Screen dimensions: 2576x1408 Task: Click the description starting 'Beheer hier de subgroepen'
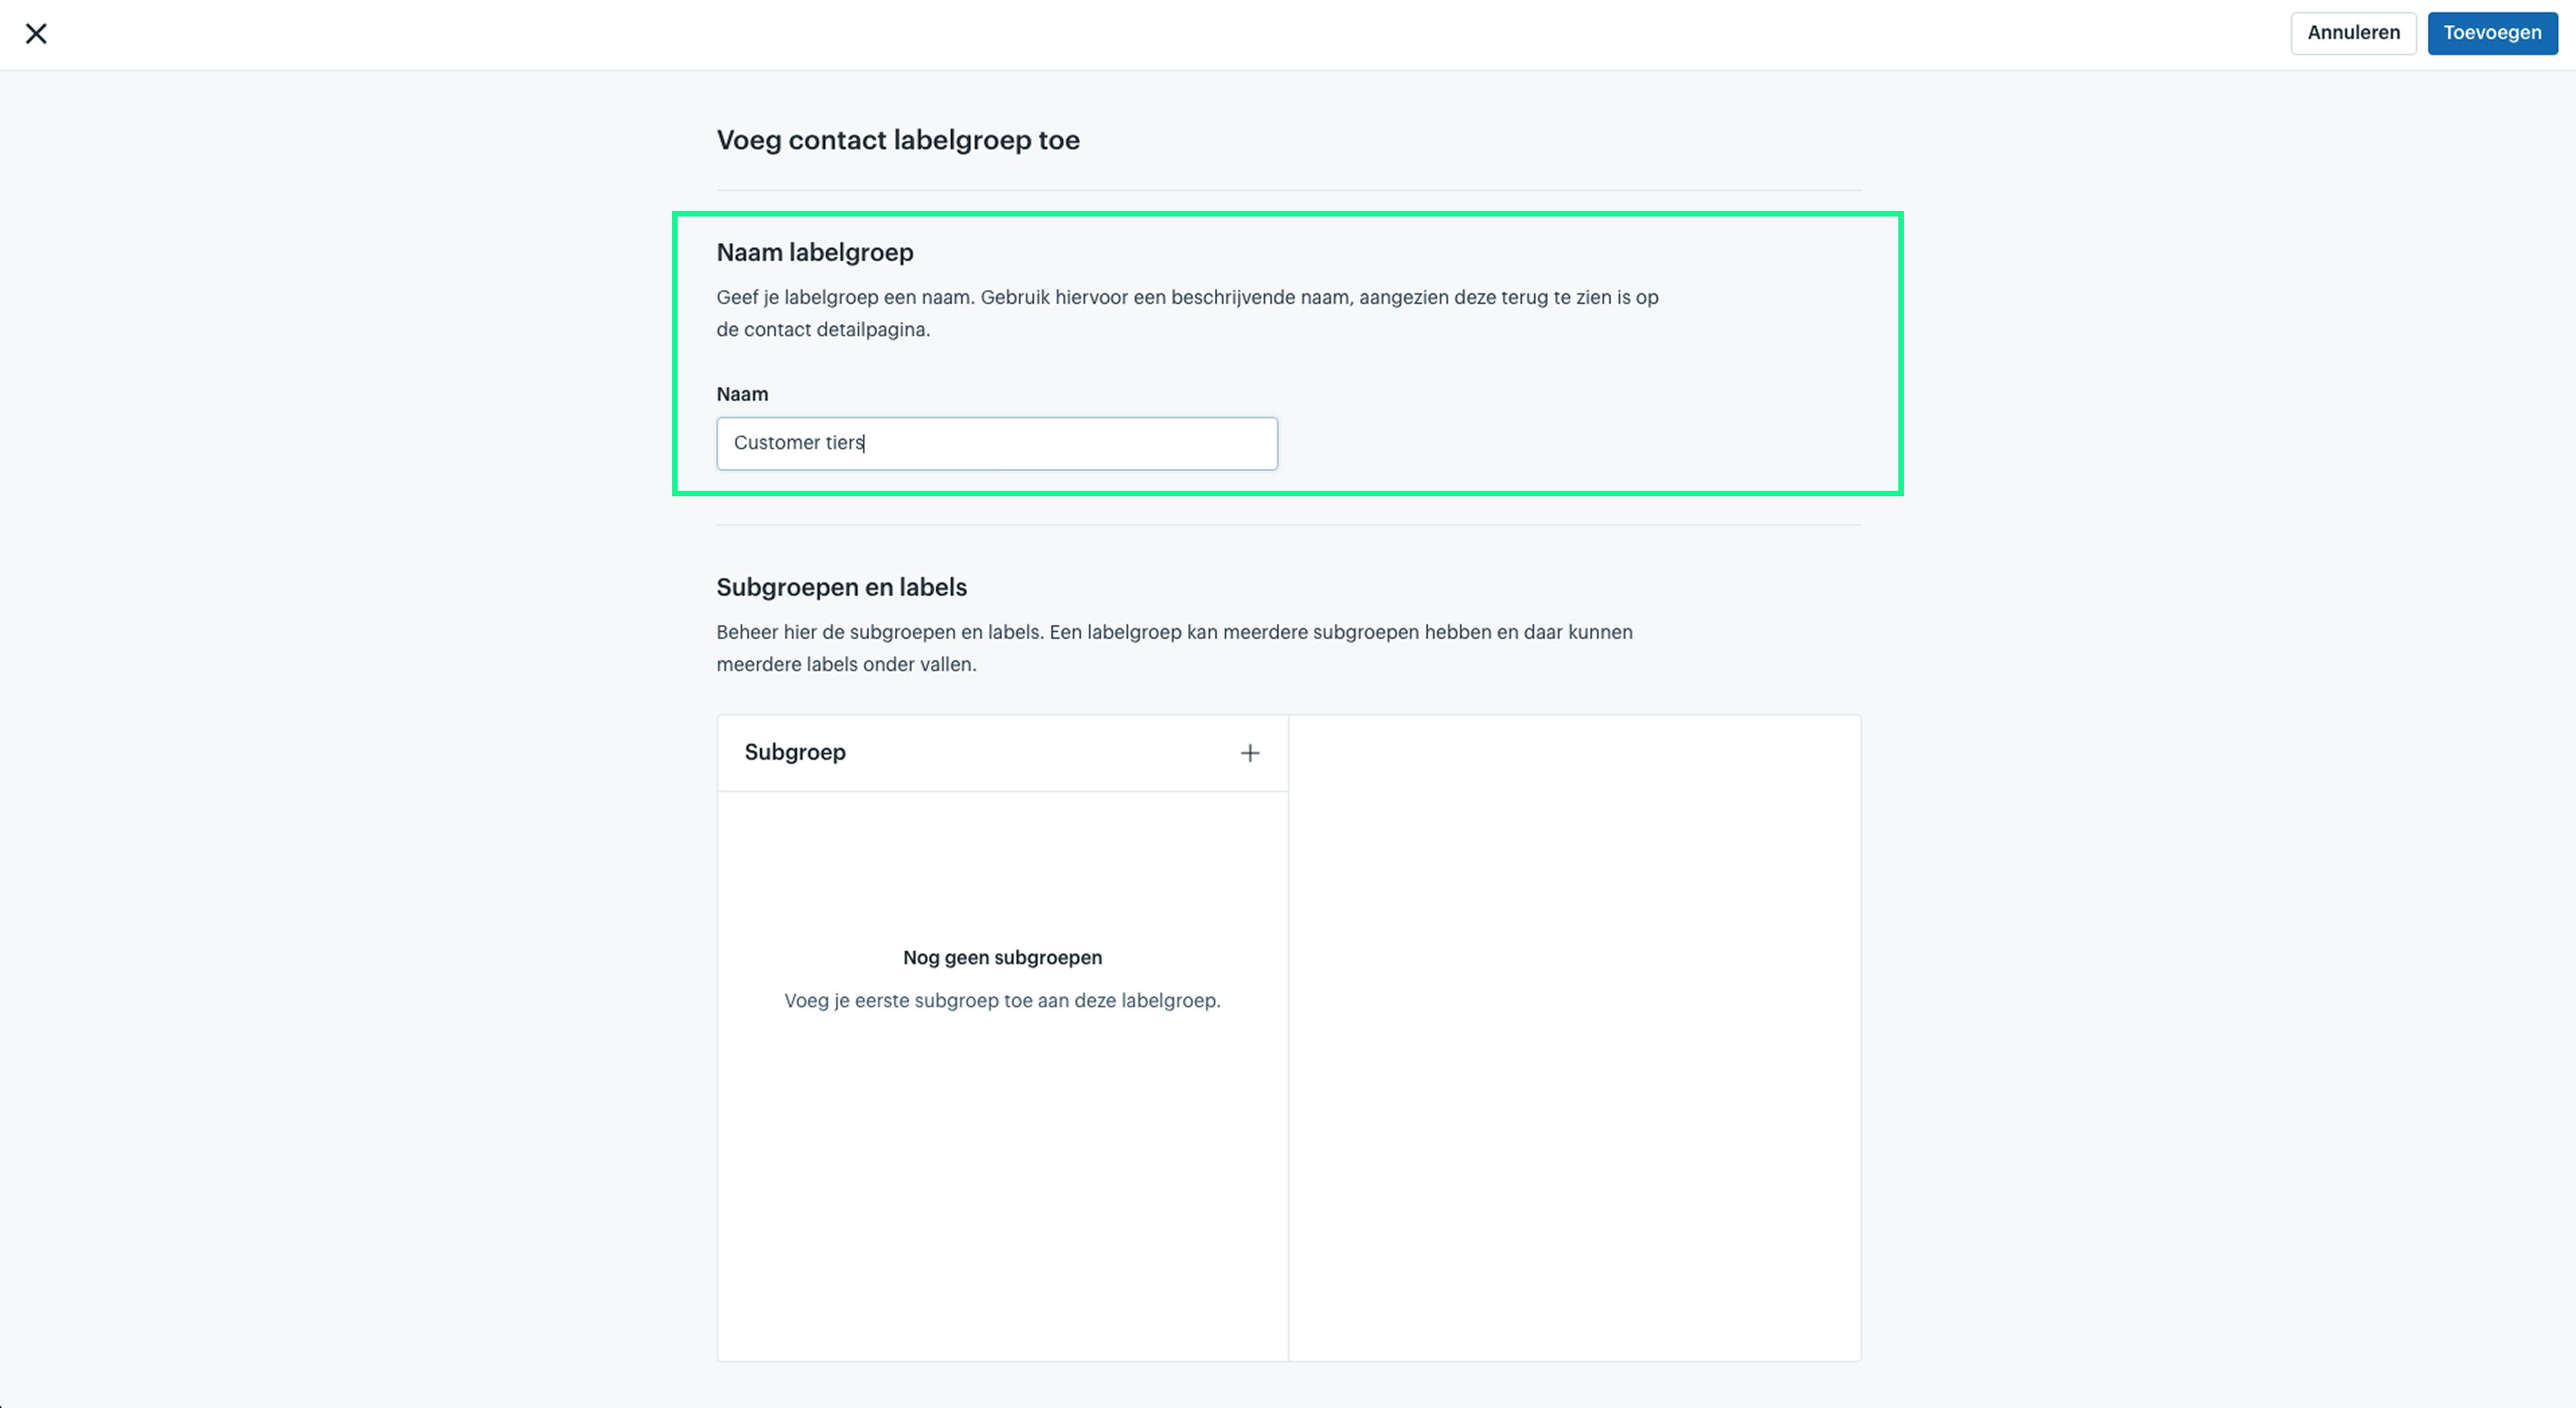coord(1174,648)
